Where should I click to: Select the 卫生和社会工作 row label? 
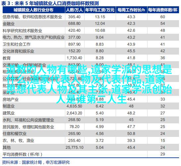[17, 44]
